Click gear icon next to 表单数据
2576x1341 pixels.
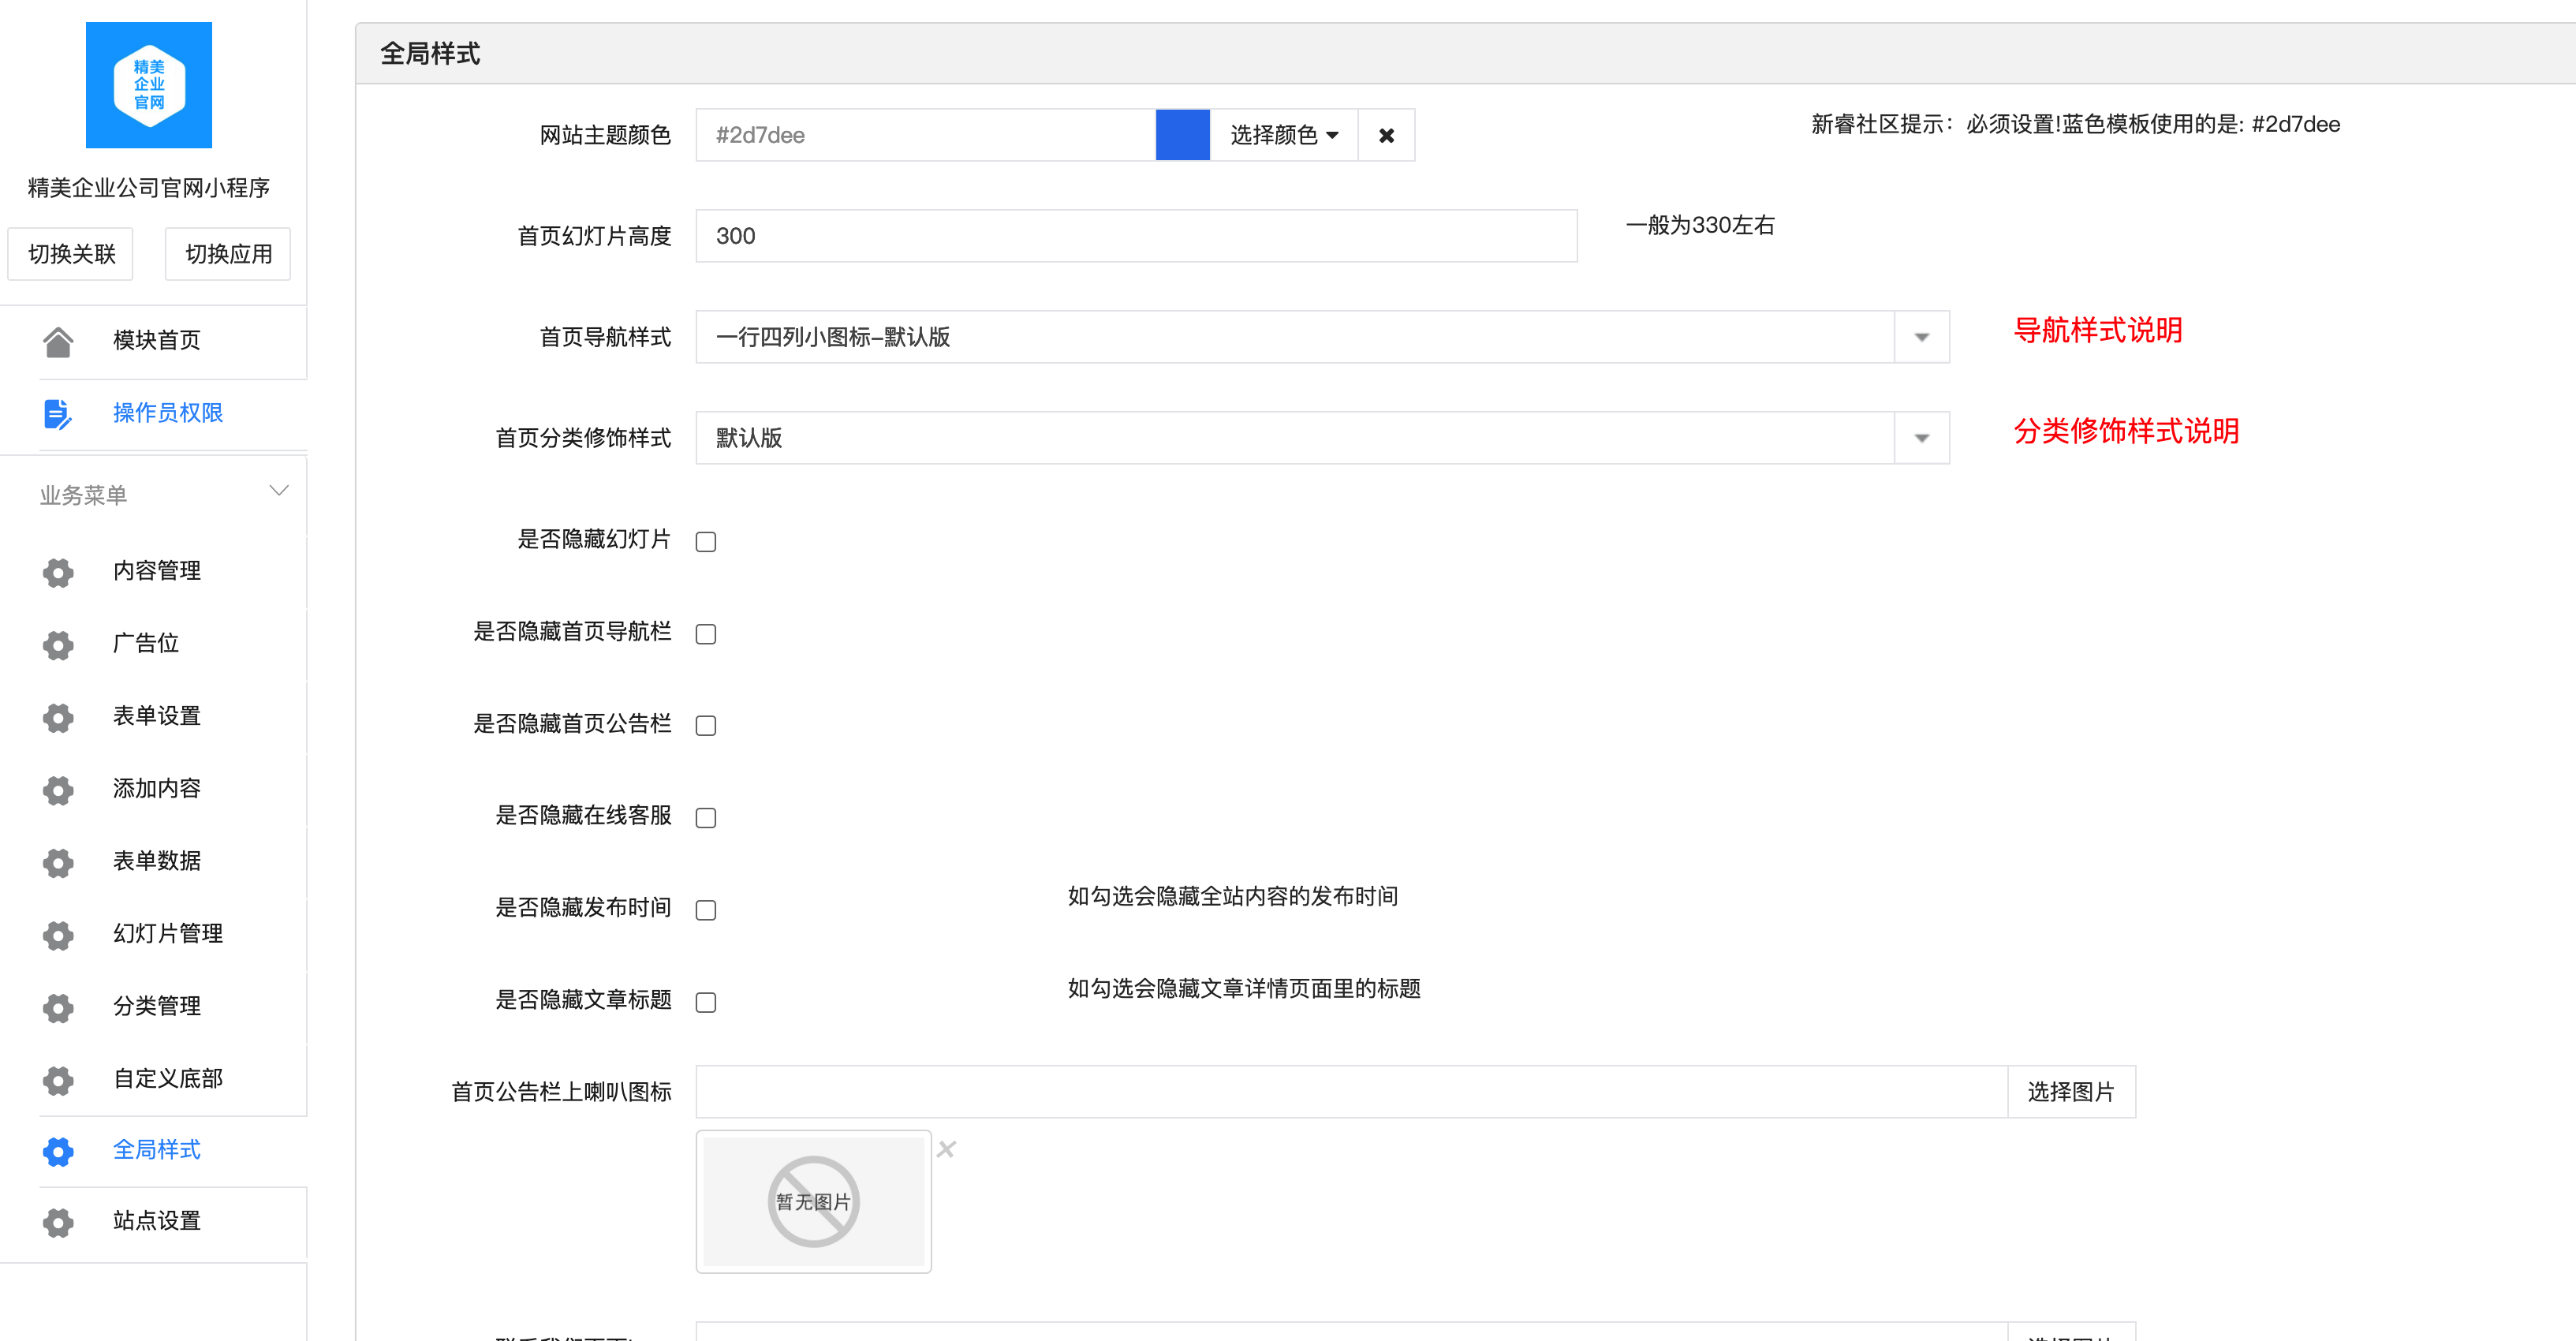58,862
